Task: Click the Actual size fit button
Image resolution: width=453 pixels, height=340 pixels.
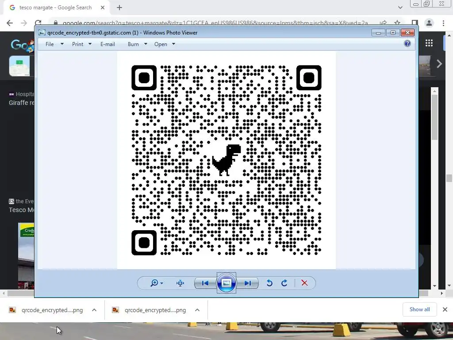Action: (x=180, y=283)
